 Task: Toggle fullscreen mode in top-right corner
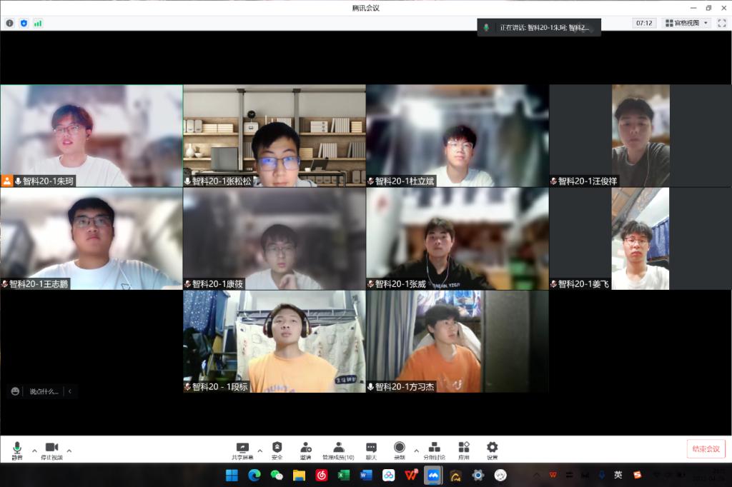tap(721, 23)
